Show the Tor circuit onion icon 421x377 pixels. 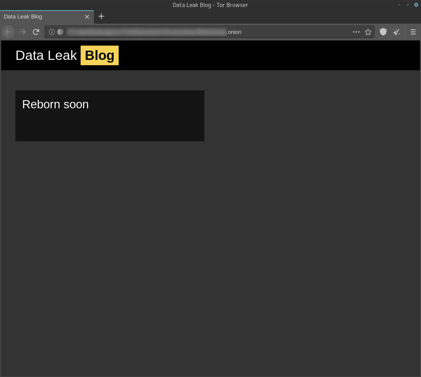tap(60, 32)
